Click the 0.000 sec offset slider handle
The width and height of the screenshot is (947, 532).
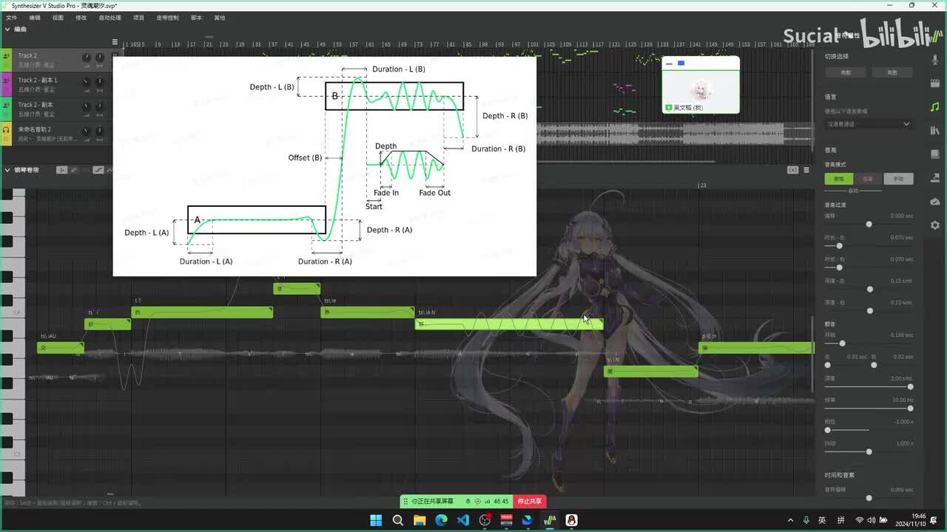coord(869,224)
